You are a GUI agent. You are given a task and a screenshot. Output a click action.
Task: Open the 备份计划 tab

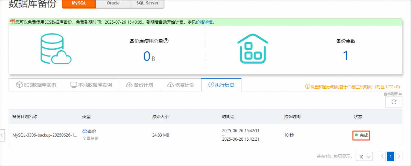(x=139, y=85)
